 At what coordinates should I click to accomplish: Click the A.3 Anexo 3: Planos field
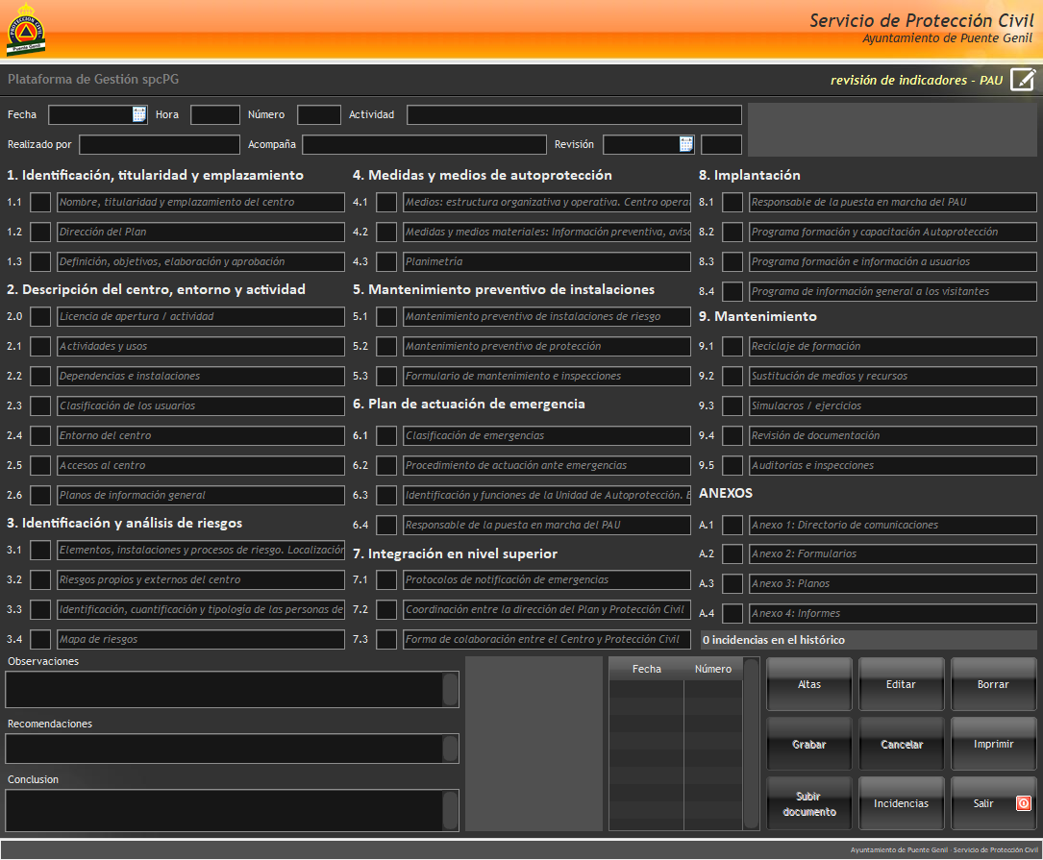pyautogui.click(x=893, y=583)
